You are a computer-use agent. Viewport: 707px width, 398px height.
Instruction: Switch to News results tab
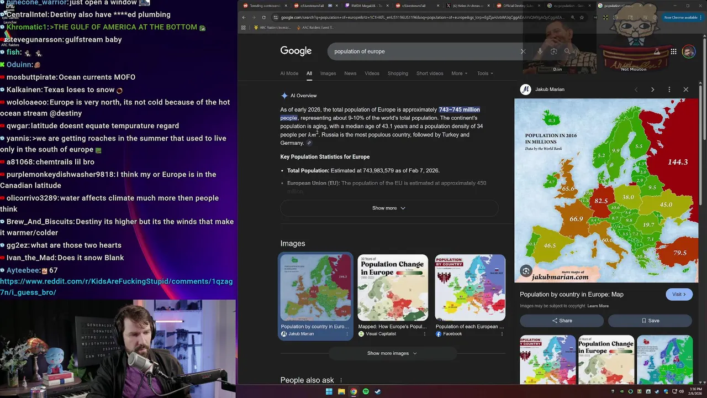coord(350,74)
